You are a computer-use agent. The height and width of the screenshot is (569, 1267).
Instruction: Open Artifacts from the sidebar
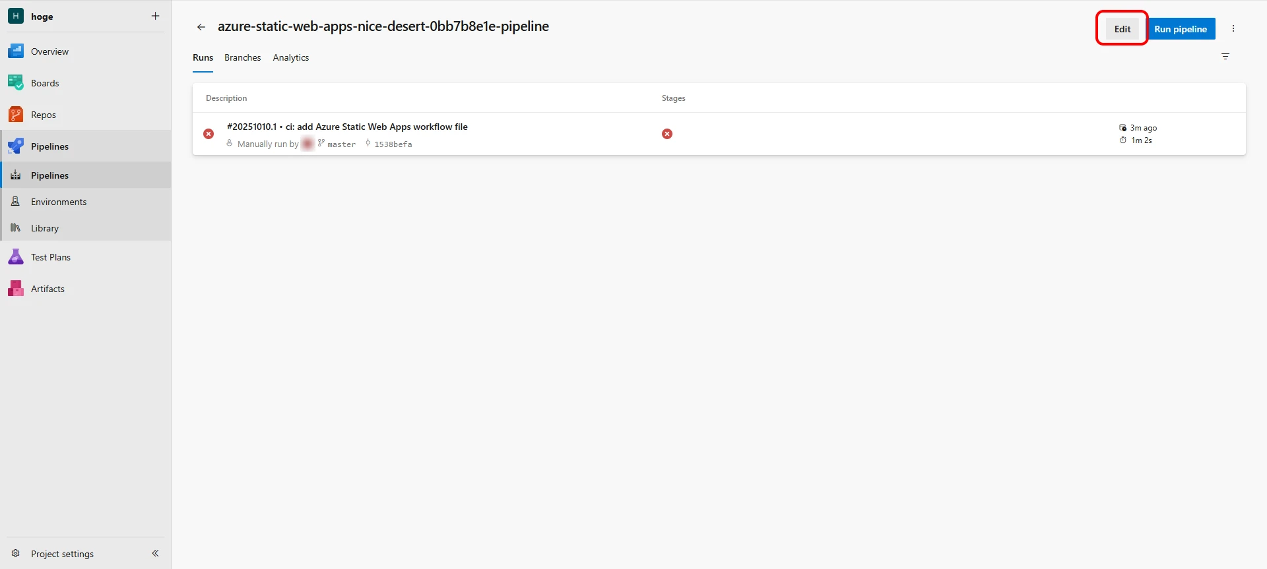(48, 289)
